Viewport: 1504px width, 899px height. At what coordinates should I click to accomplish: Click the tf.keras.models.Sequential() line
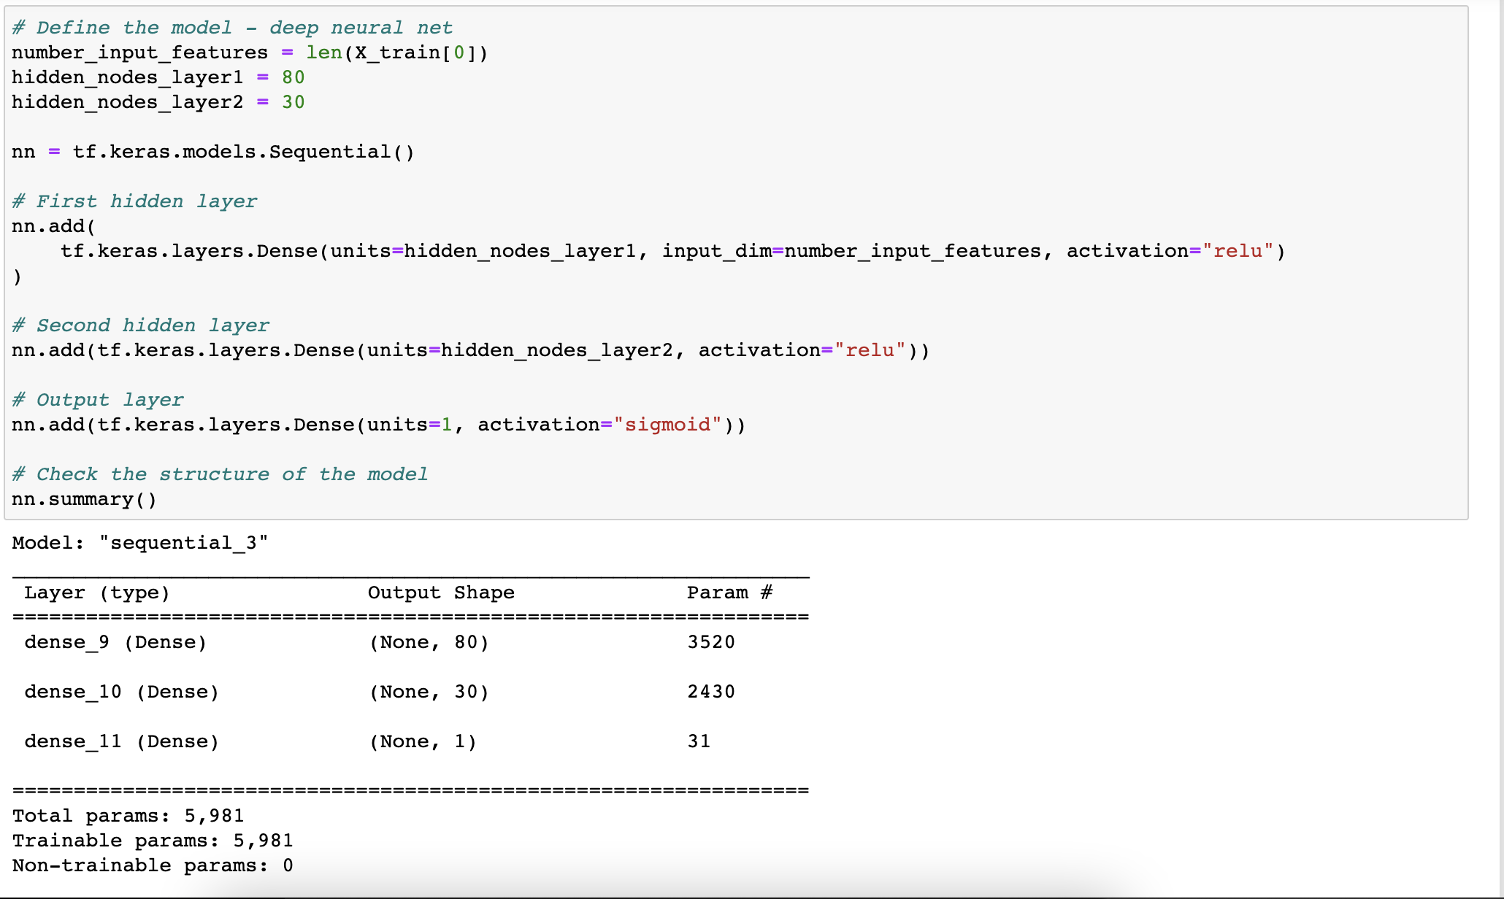(242, 152)
